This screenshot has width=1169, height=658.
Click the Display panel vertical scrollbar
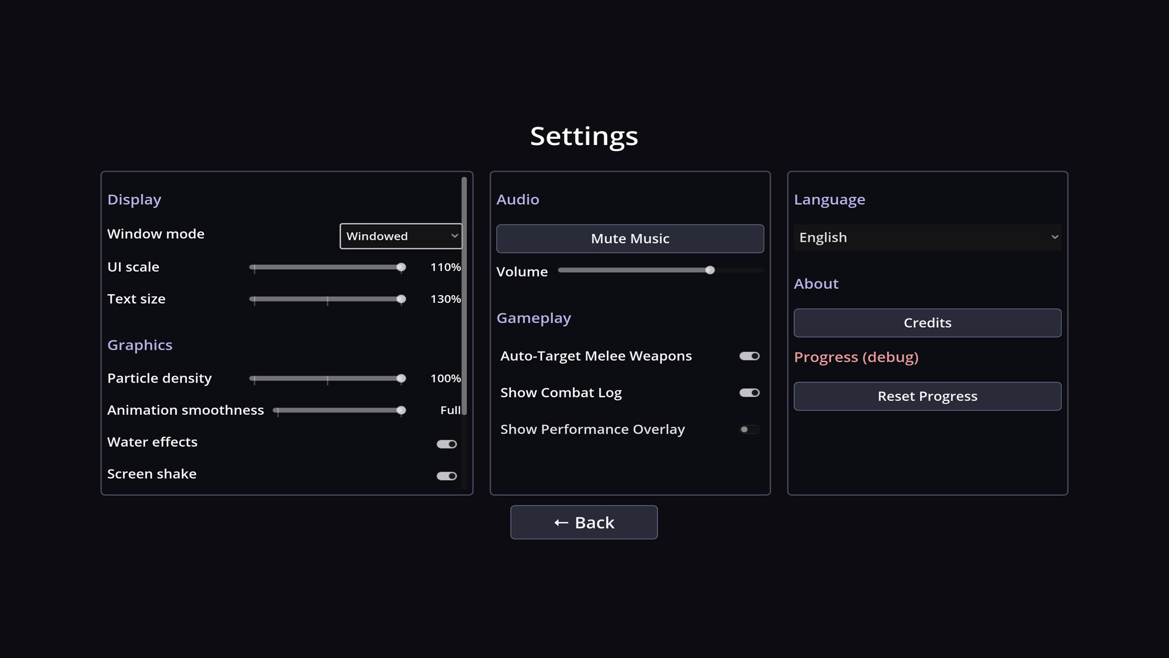464,296
